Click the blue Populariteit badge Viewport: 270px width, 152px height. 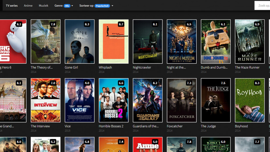[x=102, y=6]
